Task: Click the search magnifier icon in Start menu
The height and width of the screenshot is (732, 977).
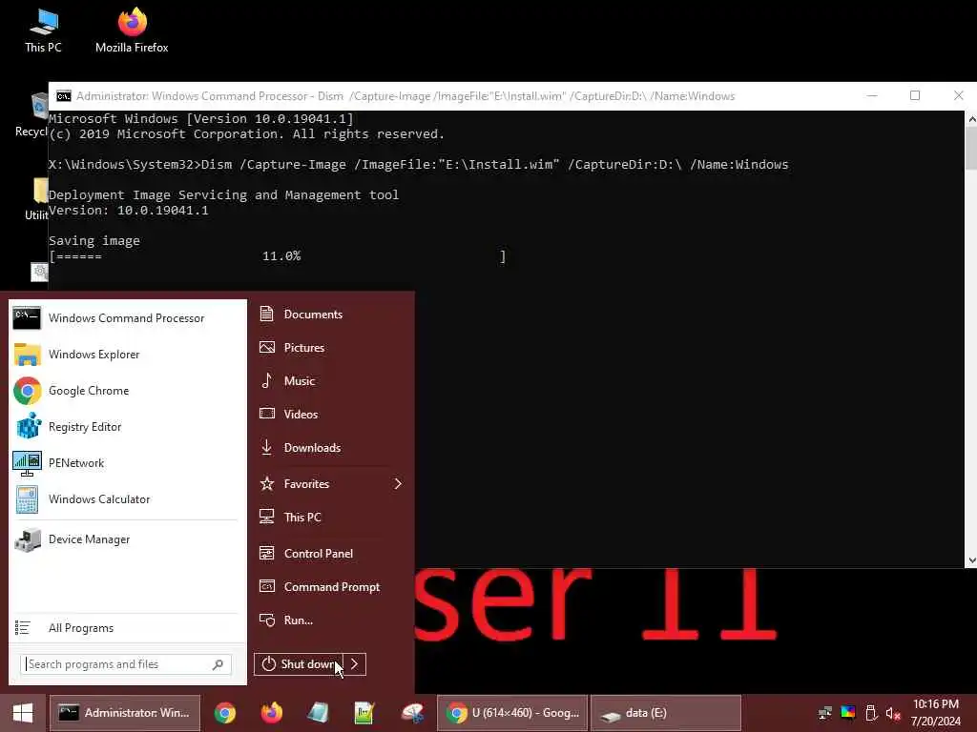Action: [218, 664]
